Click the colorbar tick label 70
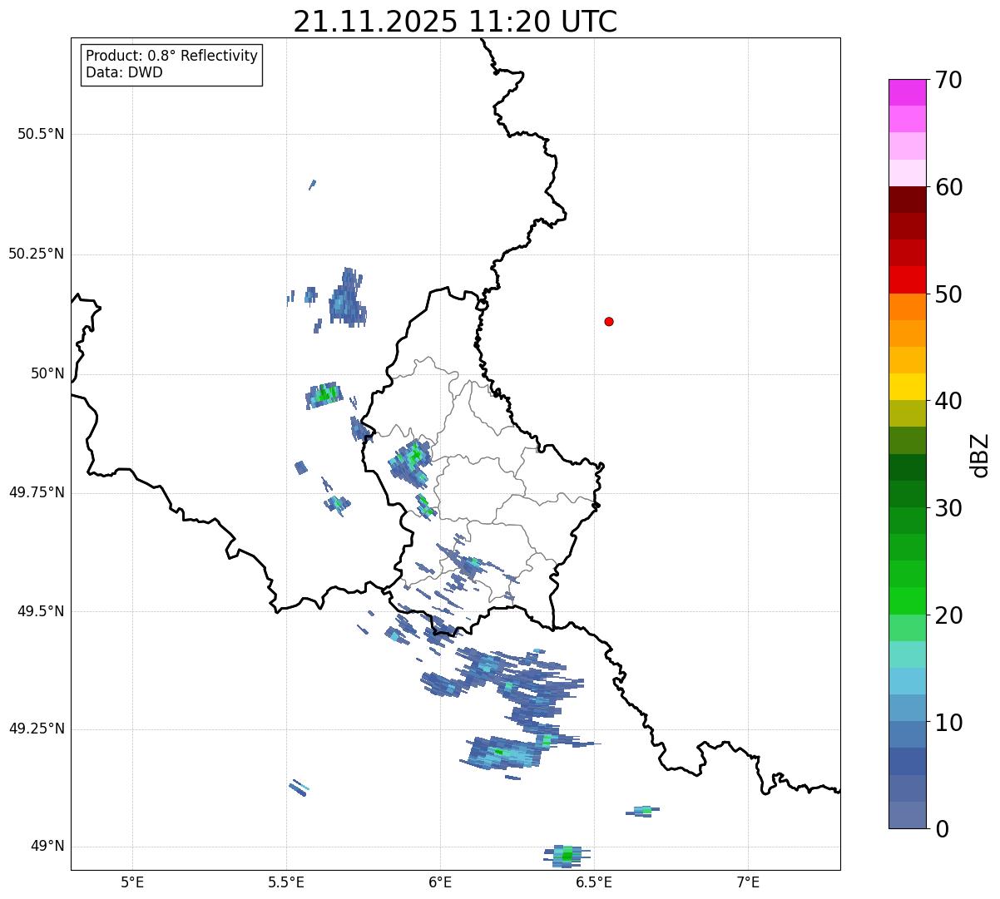 click(x=948, y=81)
